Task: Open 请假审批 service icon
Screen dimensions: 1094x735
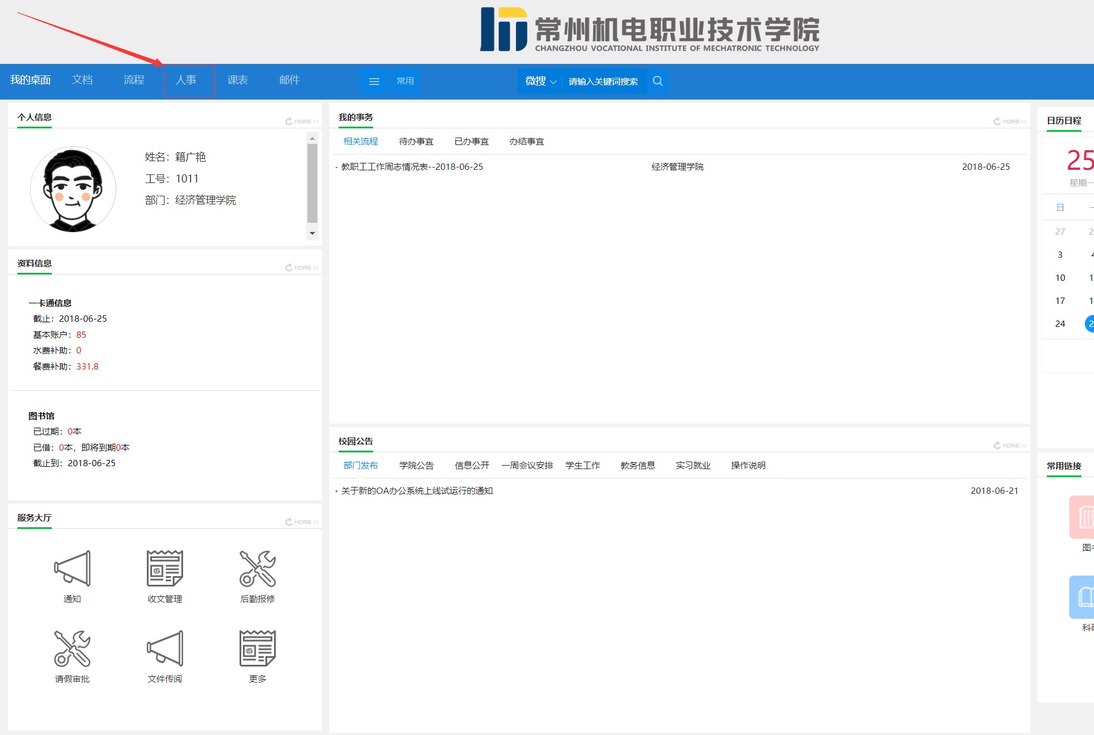Action: tap(72, 649)
